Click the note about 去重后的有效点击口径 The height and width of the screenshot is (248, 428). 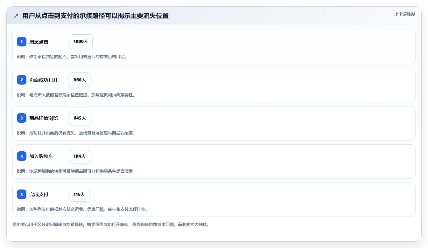tap(72, 57)
